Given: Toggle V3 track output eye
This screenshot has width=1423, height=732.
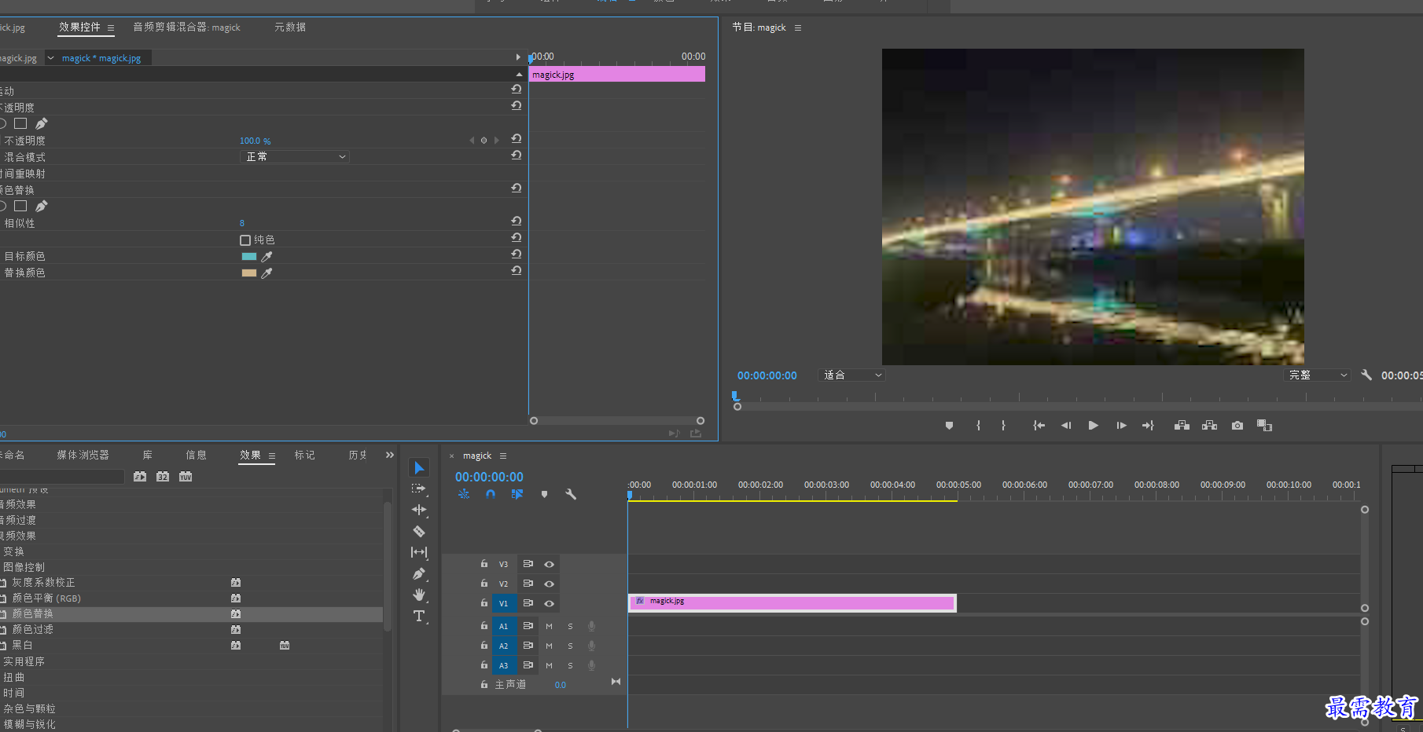Looking at the screenshot, I should (x=549, y=564).
